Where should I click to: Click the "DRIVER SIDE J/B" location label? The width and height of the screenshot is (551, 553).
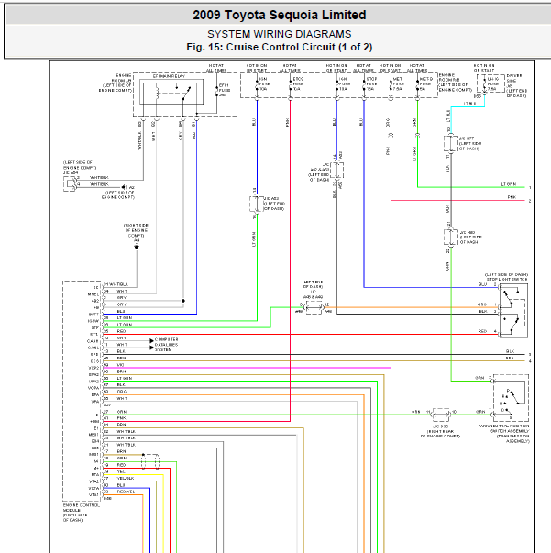point(516,85)
